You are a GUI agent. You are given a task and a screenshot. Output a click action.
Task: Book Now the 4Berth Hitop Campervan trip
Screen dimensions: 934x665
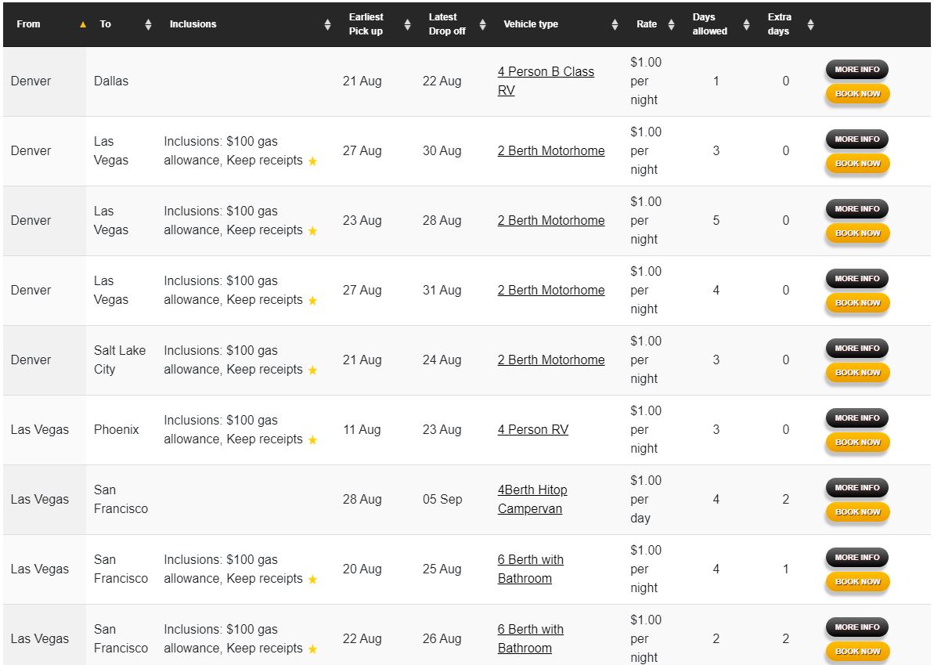point(857,511)
